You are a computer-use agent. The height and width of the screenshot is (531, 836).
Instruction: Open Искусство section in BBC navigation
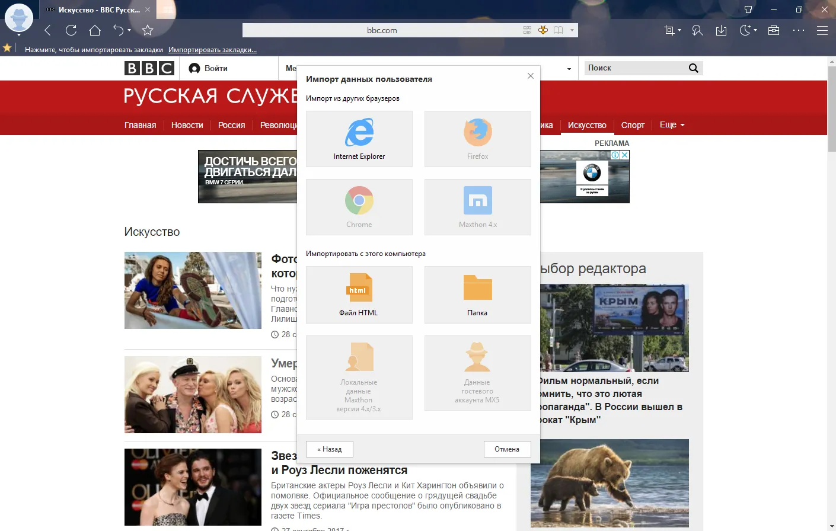point(587,125)
